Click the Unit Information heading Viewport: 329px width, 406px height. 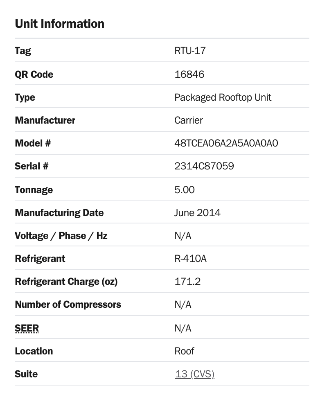(x=59, y=24)
